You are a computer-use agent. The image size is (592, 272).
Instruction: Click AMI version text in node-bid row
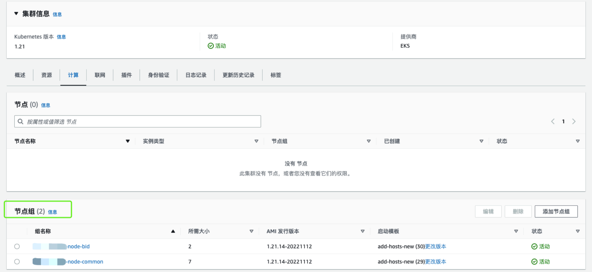click(289, 246)
